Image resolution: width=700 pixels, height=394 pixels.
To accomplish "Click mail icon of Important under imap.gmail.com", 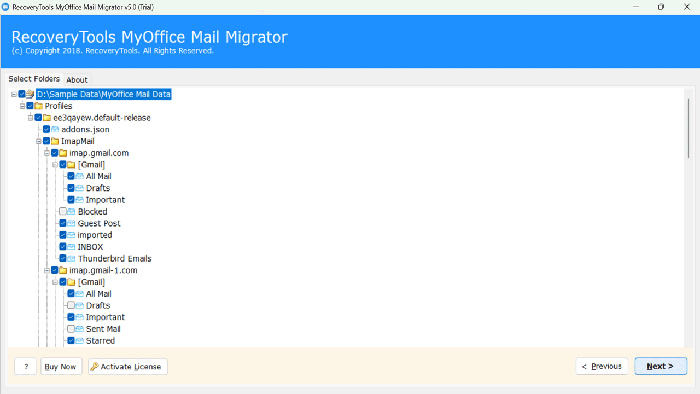I will [x=79, y=200].
